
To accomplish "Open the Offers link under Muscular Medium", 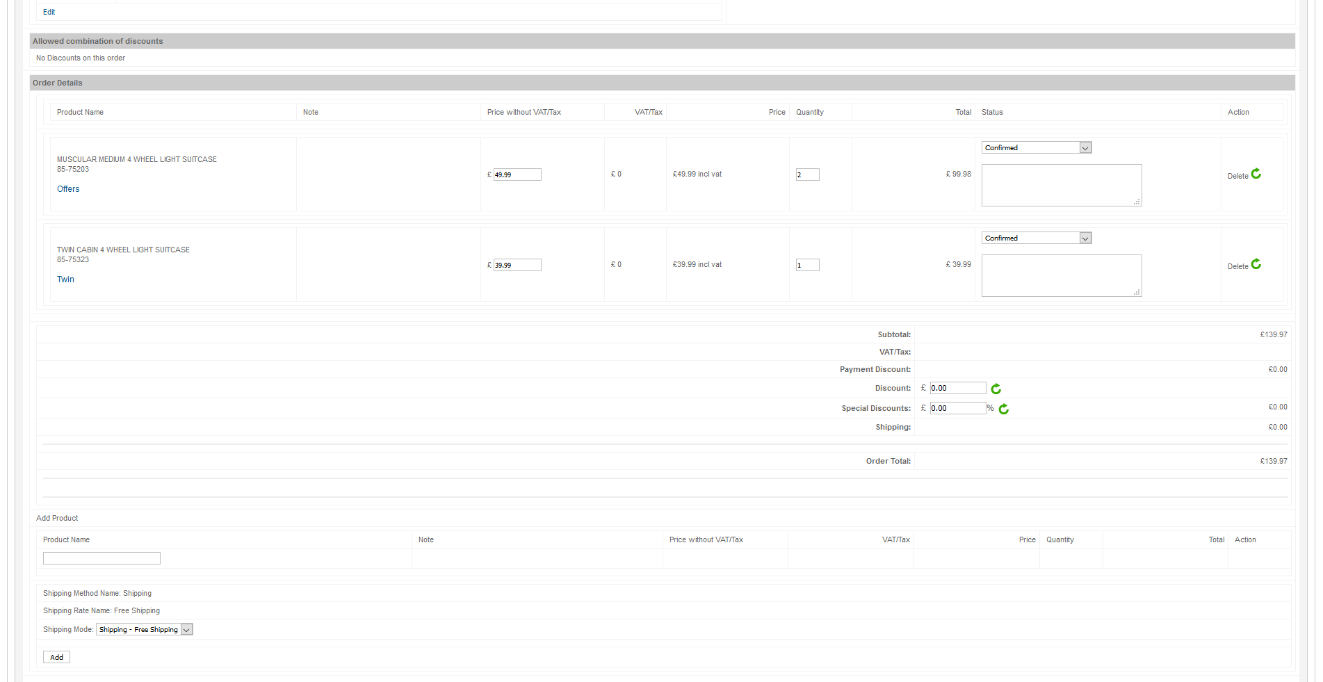I will click(68, 189).
